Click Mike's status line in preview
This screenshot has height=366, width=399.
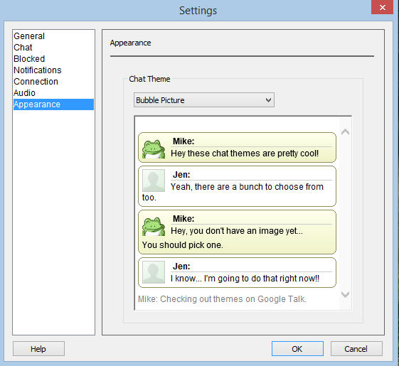(x=222, y=299)
